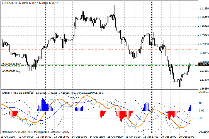The height and width of the screenshot is (139, 209).
Task: Click the 19 Oct 09:00 time label
Action: coord(168,137)
